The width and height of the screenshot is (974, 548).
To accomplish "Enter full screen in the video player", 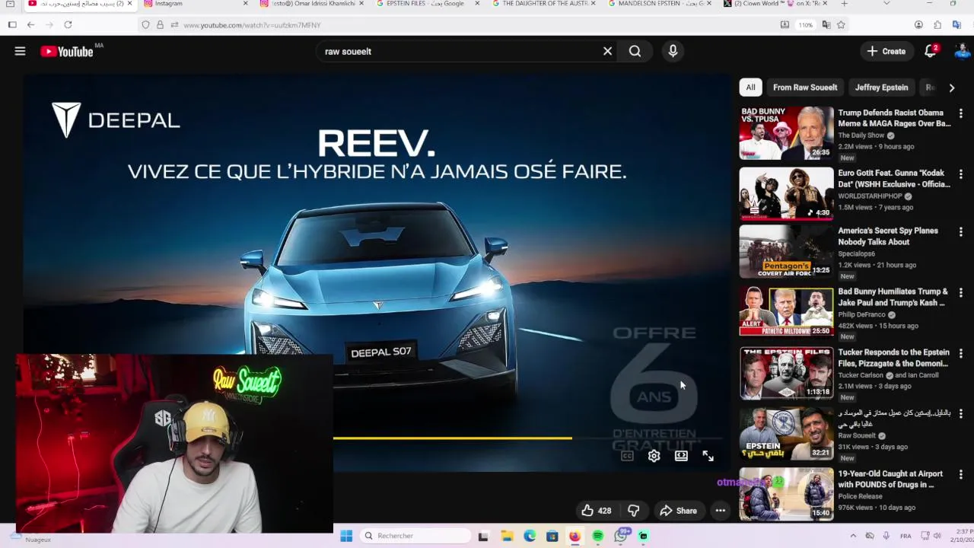I will [708, 456].
